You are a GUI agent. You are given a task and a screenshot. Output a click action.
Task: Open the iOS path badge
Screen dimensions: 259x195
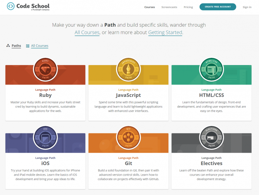point(45,138)
